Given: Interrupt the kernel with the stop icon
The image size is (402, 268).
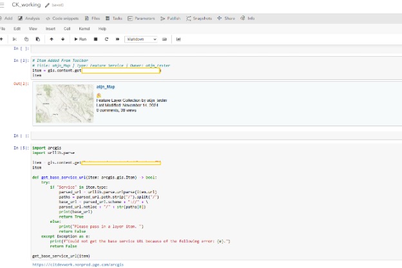Looking at the screenshot, I should [x=95, y=39].
